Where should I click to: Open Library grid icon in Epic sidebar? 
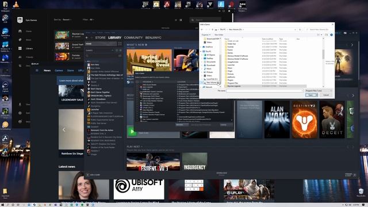pyautogui.click(x=20, y=48)
